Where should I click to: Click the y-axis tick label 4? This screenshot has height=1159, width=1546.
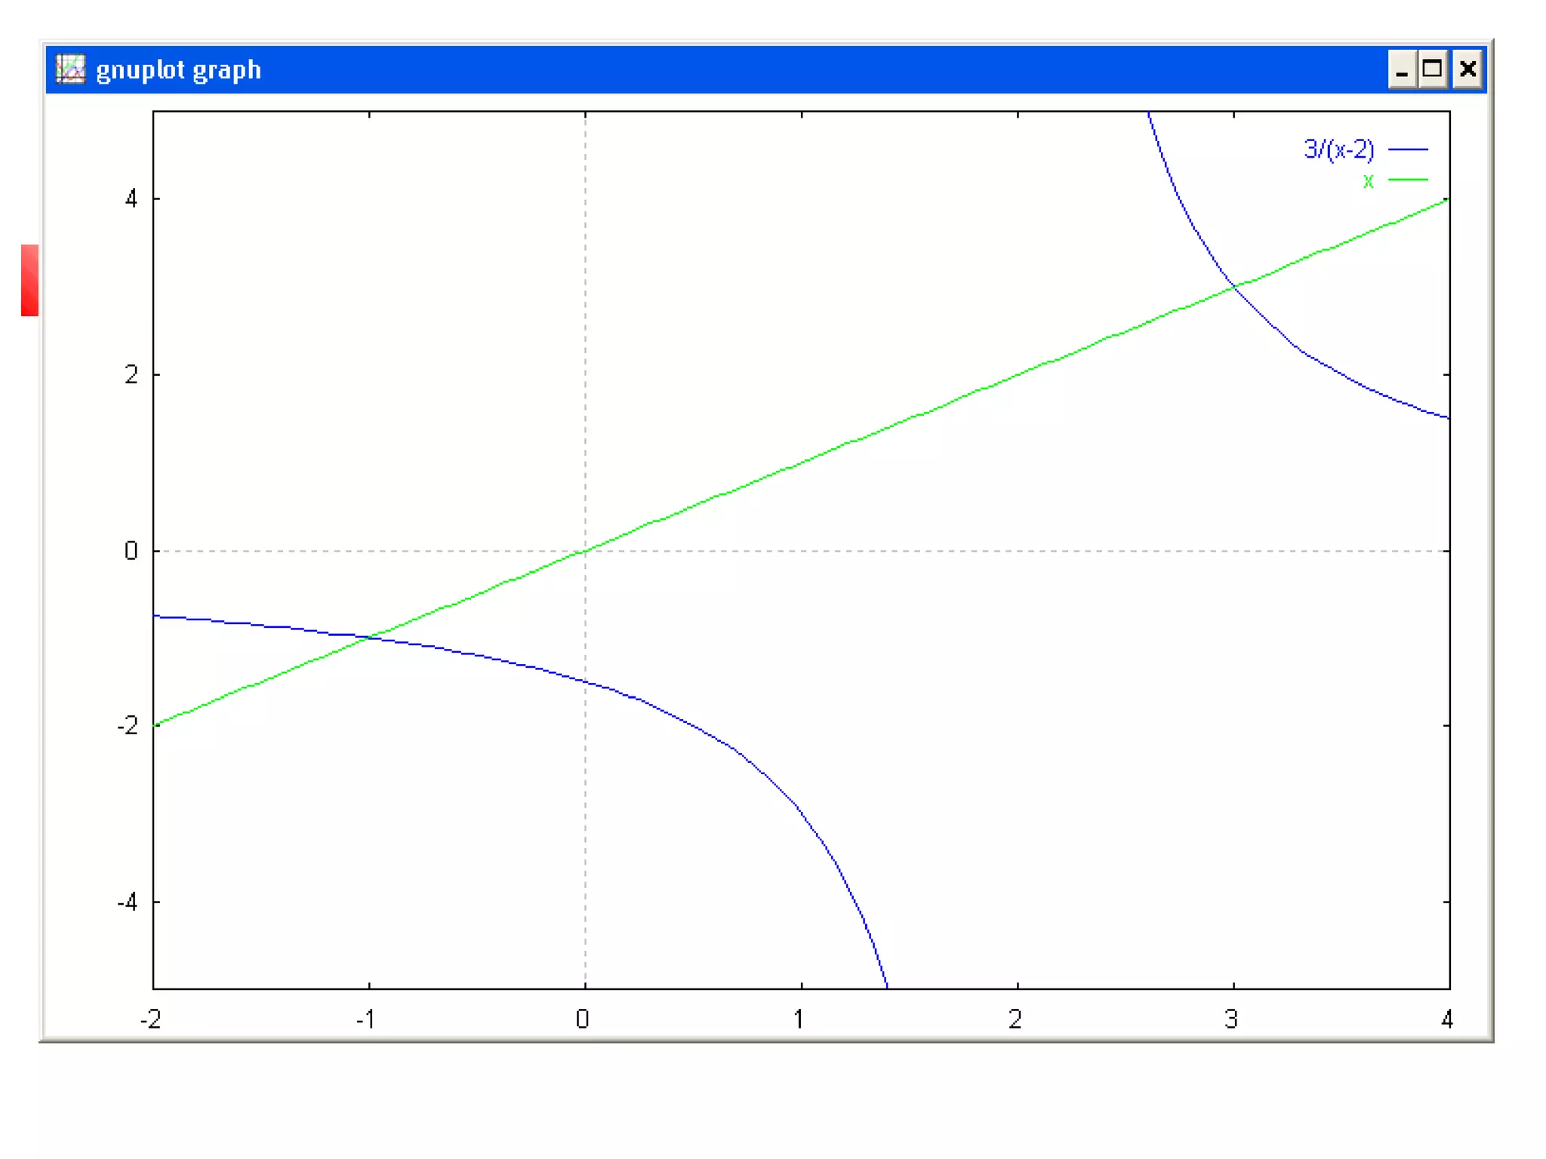pyautogui.click(x=131, y=199)
